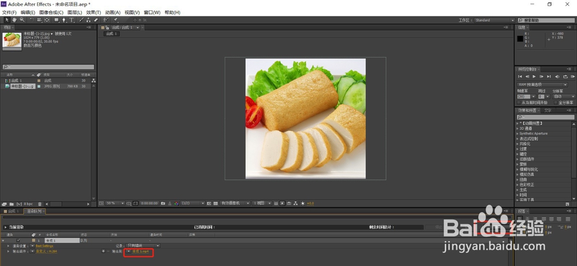Open the 效果(T) menu
This screenshot has width=577, height=266.
93,13
